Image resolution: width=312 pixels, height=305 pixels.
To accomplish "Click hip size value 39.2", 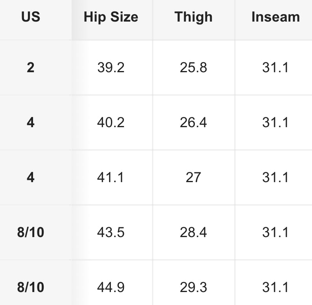I will tap(111, 68).
